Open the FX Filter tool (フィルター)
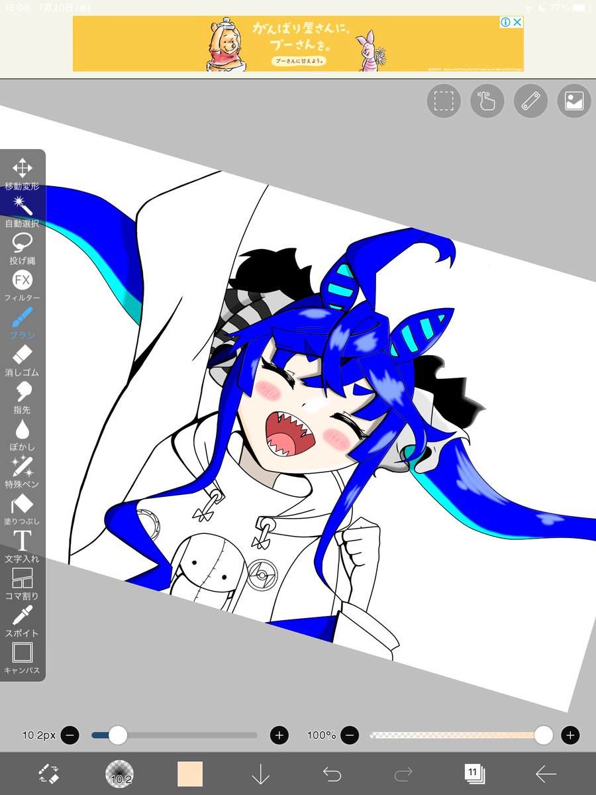The image size is (596, 795). pyautogui.click(x=23, y=286)
